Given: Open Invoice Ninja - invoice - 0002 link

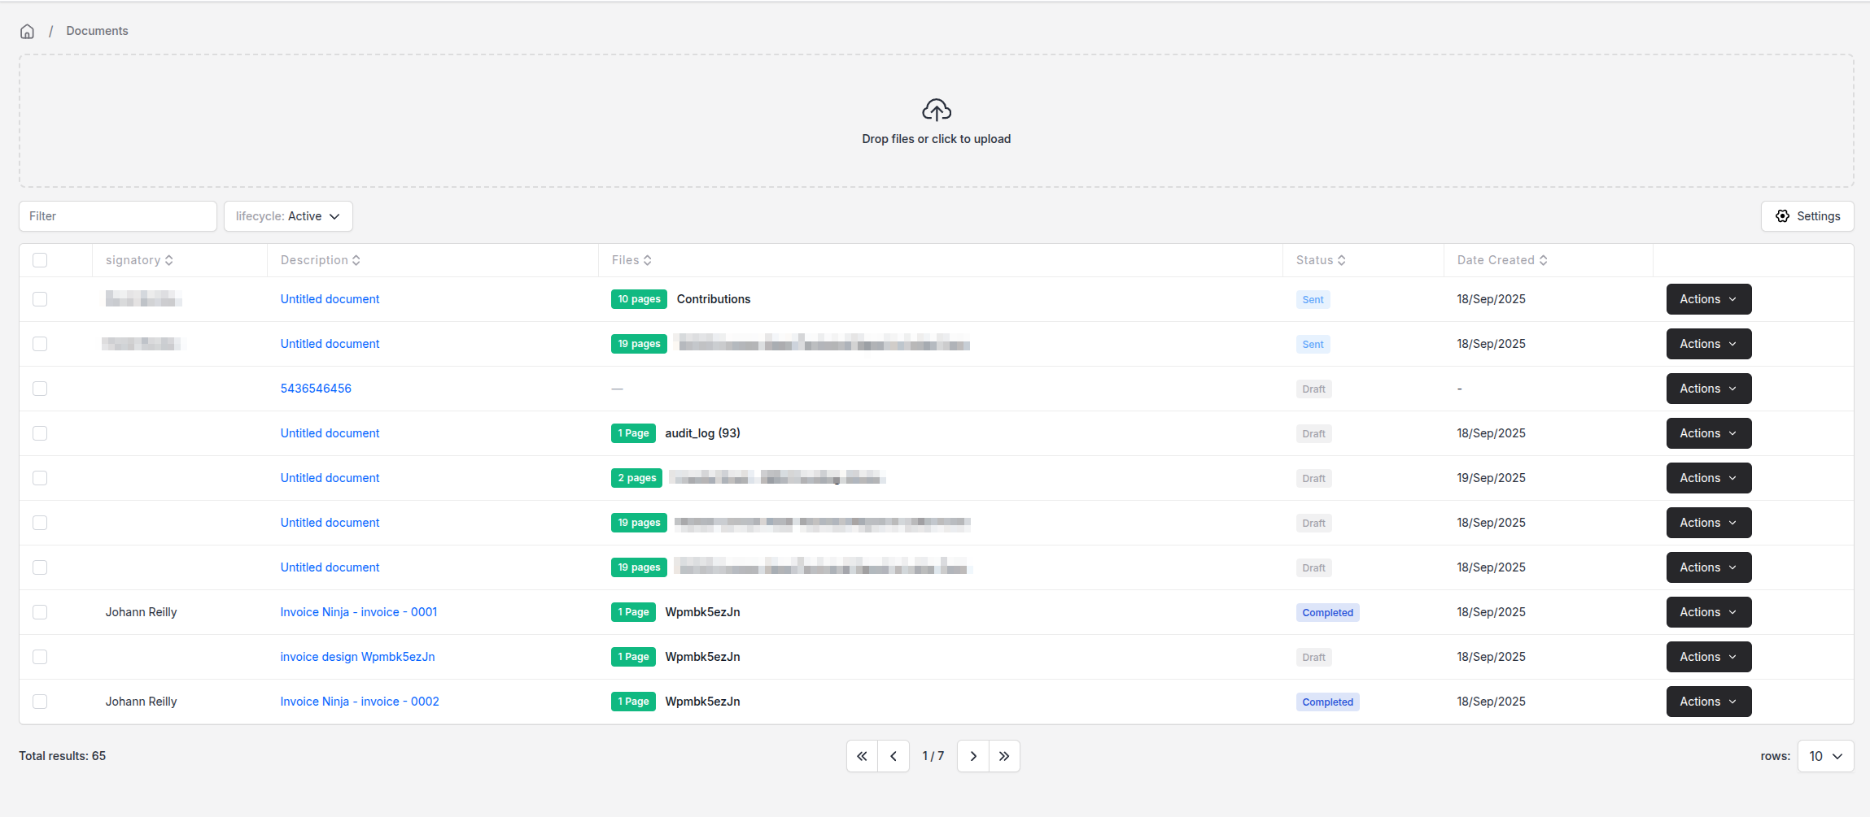Looking at the screenshot, I should [x=360, y=702].
